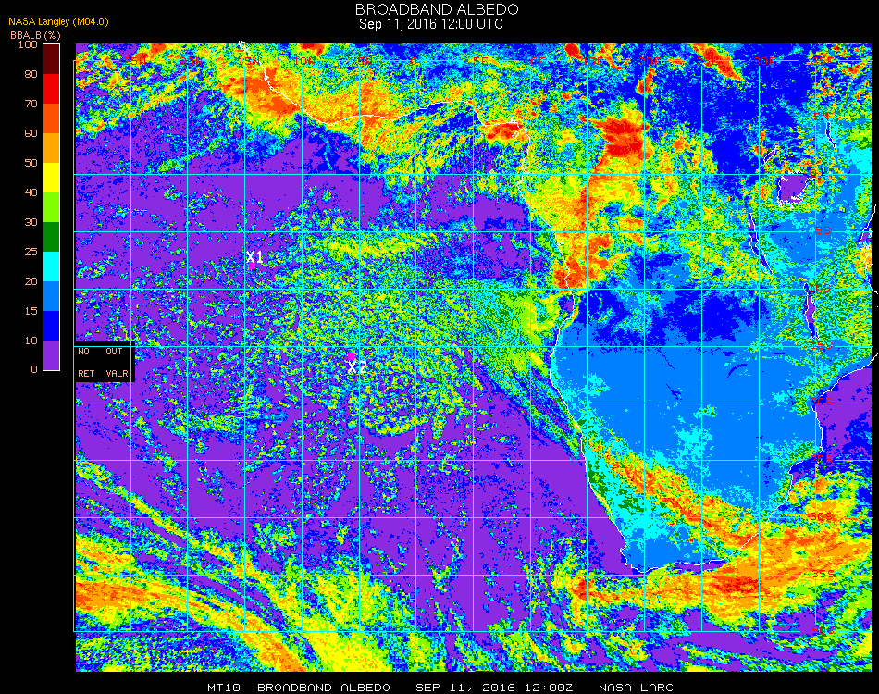Screen dimensions: 879x694
Task: Click the '25' scale value on color bar
Action: (x=31, y=252)
